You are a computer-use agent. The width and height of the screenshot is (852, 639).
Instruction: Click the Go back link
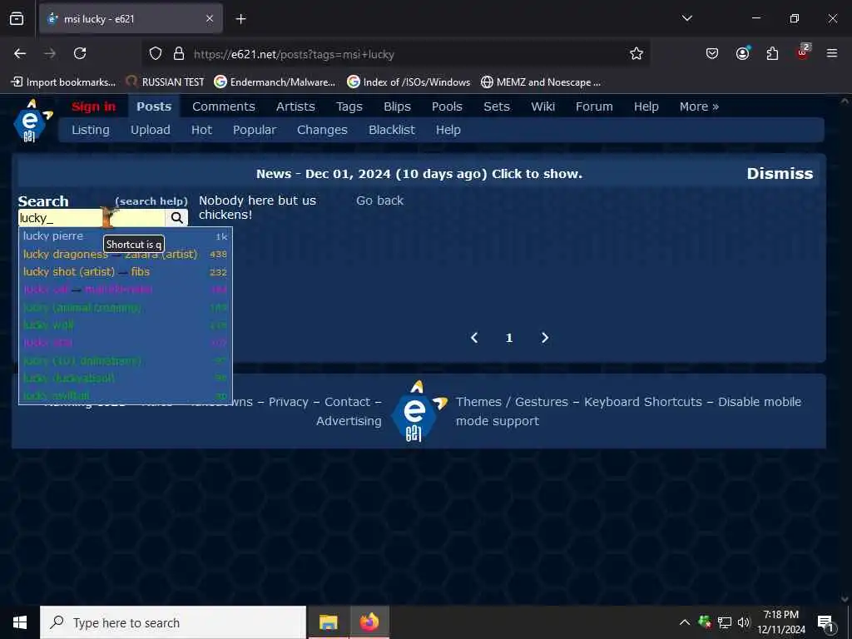pyautogui.click(x=379, y=201)
